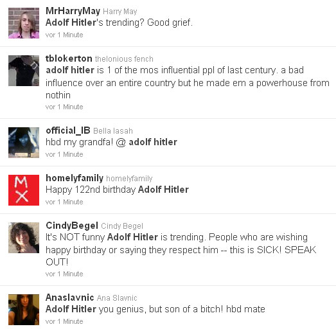Click the CindyBegel username
336x329 pixels.
pos(72,226)
